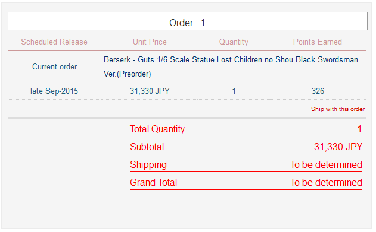Click the Points Earned column header
The height and width of the screenshot is (232, 376).
318,42
